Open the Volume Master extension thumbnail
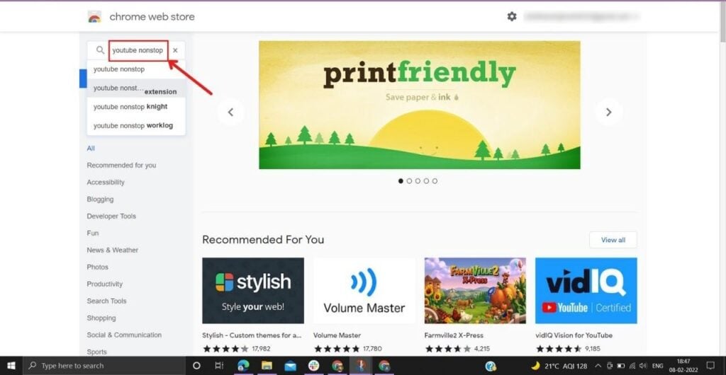 point(364,291)
